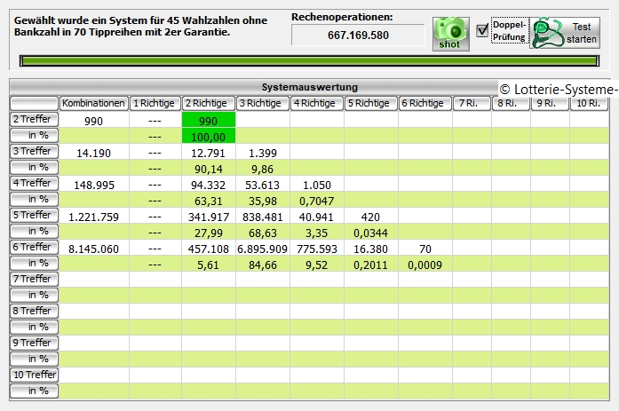Toggle the Doppel-Prüfung checkbox

point(482,30)
